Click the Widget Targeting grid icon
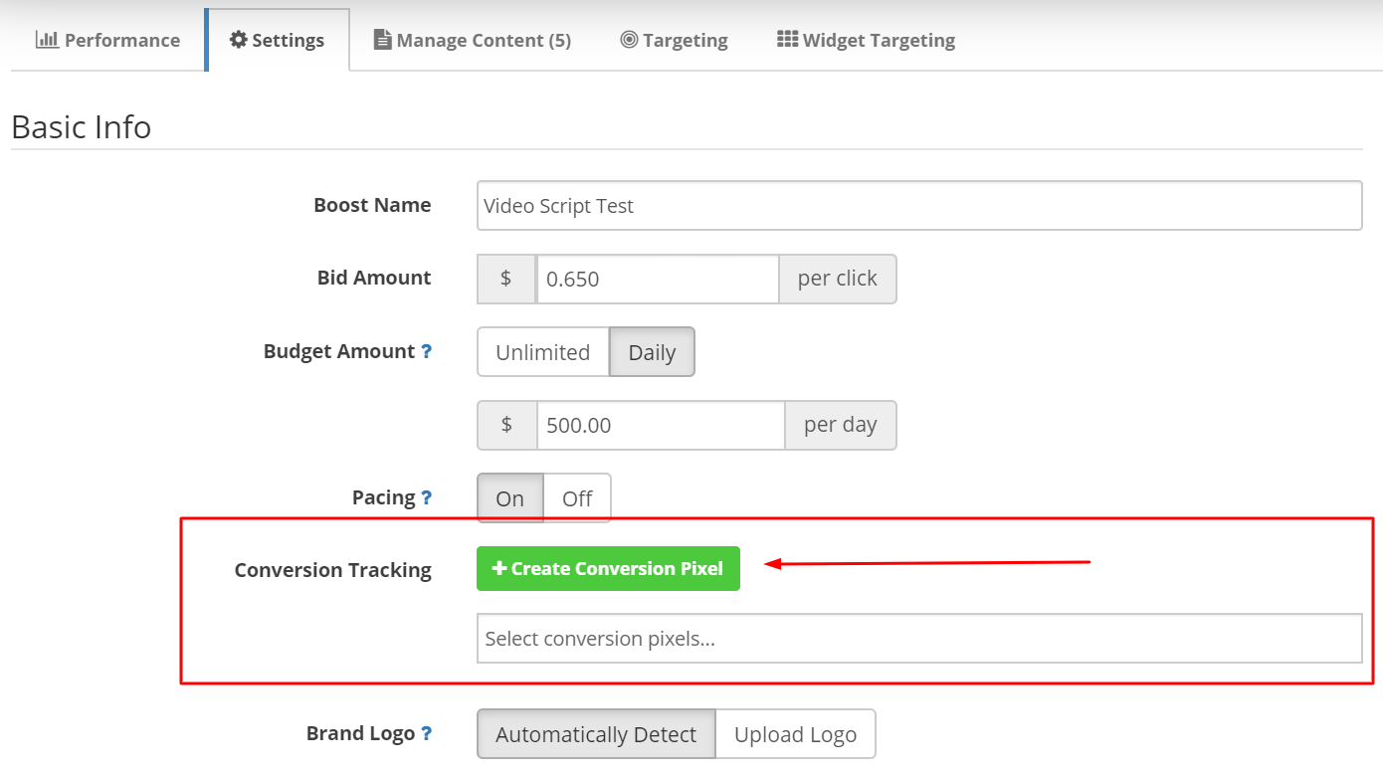1383x777 pixels. pos(789,39)
